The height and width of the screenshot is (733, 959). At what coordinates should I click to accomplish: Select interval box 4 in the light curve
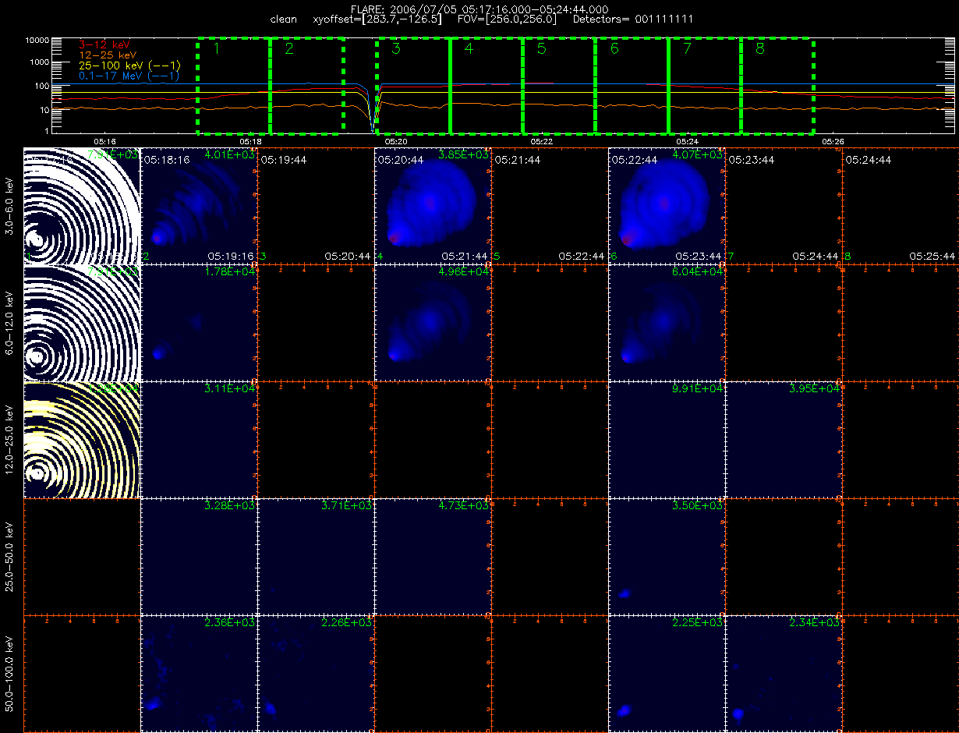point(487,85)
